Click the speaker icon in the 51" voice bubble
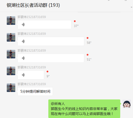The width and height of the screenshot is (133, 118). click(23, 58)
